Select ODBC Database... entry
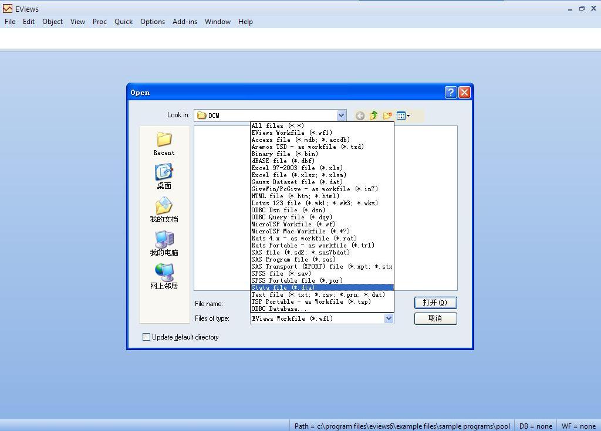 click(322, 309)
